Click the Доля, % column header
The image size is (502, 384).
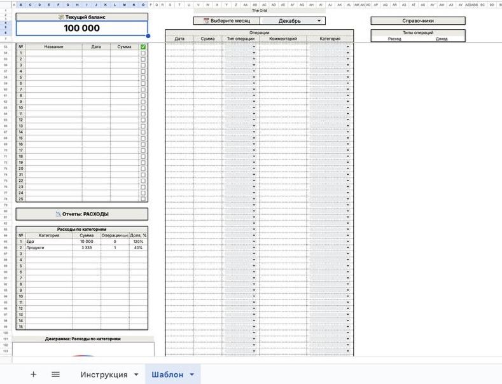[x=138, y=235]
